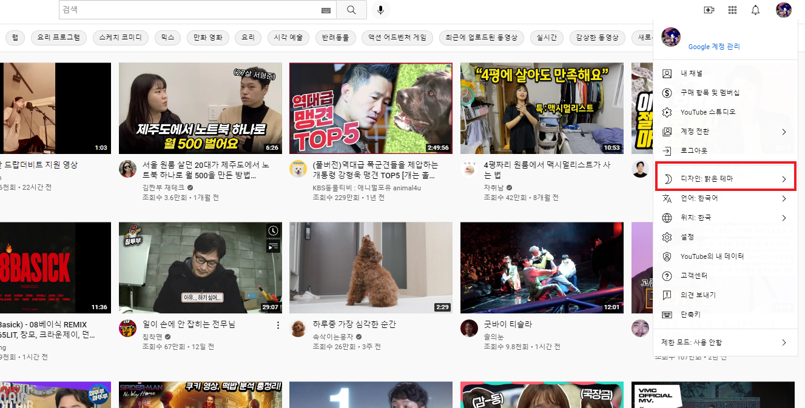The image size is (805, 408).
Task: Open 고객센터 menu entry
Action: coord(726,276)
